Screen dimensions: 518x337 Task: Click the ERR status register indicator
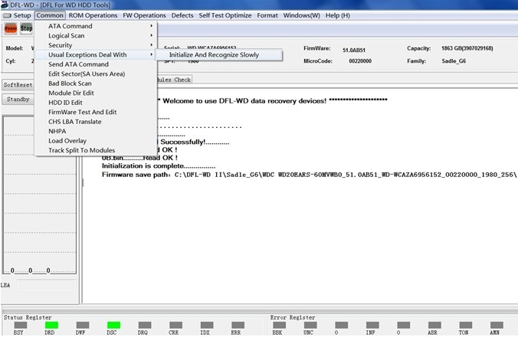click(x=238, y=325)
